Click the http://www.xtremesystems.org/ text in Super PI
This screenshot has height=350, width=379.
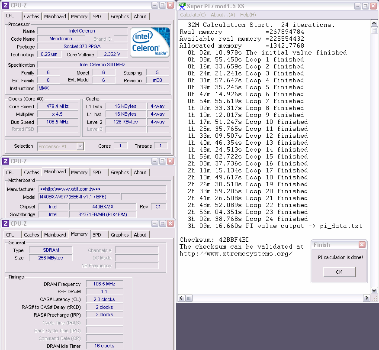coord(236,254)
